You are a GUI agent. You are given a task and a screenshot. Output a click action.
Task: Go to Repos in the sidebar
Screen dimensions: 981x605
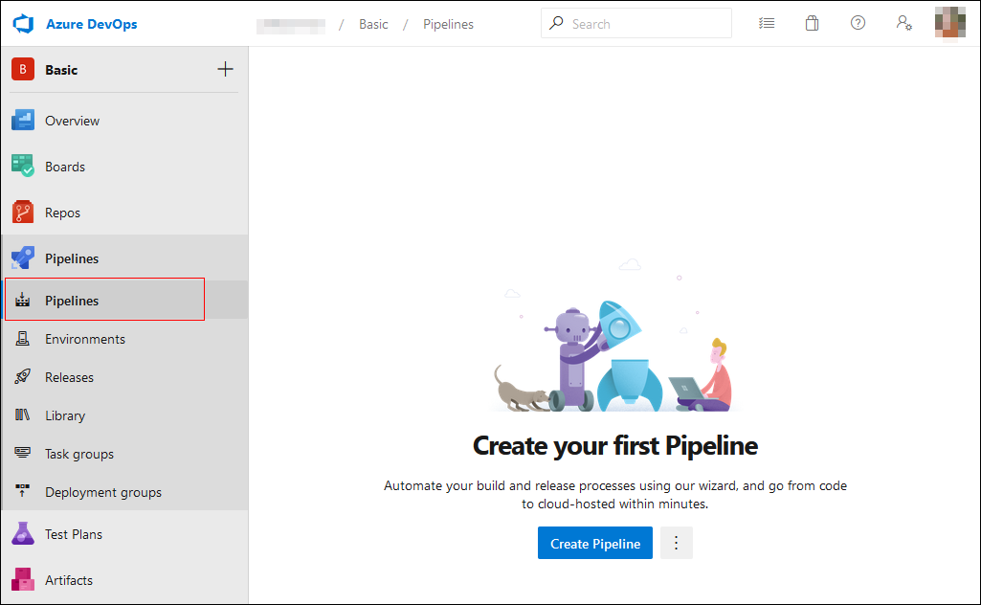coord(62,213)
